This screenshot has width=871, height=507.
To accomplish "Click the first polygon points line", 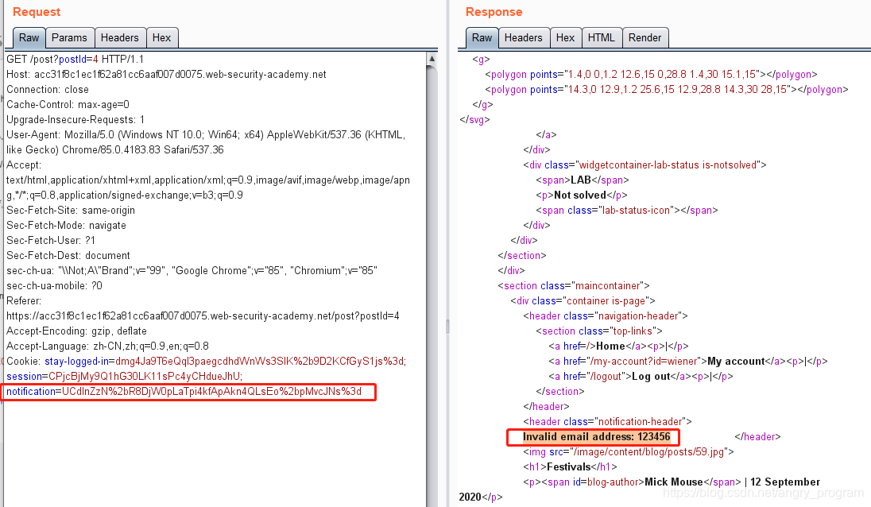I will click(x=651, y=75).
